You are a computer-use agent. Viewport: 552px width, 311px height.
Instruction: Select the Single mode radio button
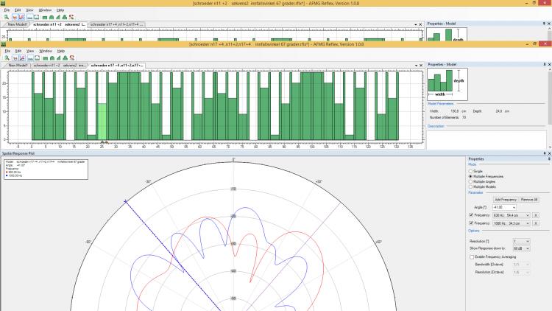tap(471, 171)
